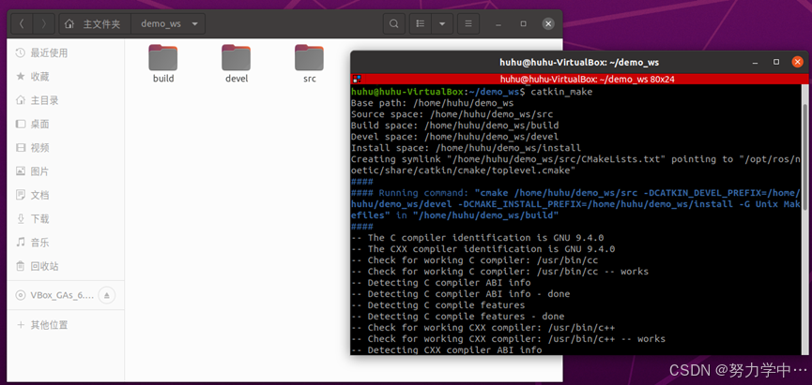Click the catkin_make command text
Image resolution: width=812 pixels, height=385 pixels.
coord(561,92)
